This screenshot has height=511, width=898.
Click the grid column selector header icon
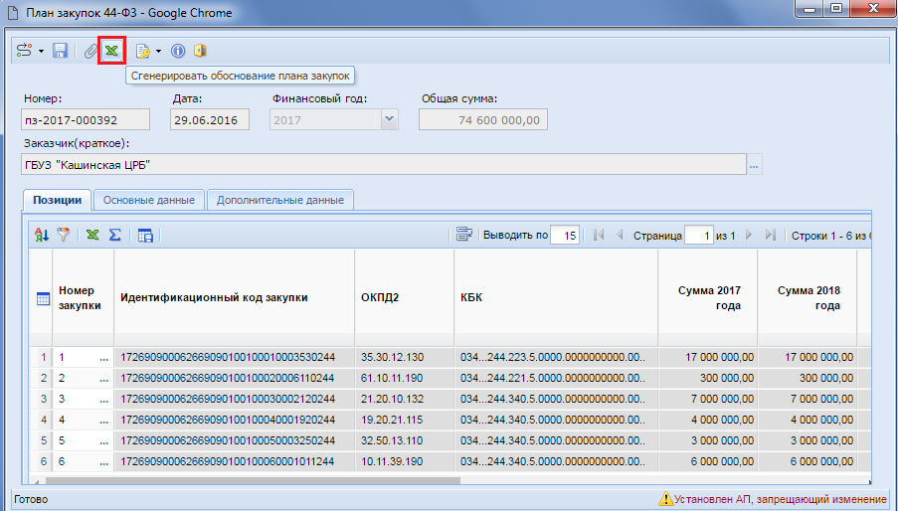click(x=43, y=299)
